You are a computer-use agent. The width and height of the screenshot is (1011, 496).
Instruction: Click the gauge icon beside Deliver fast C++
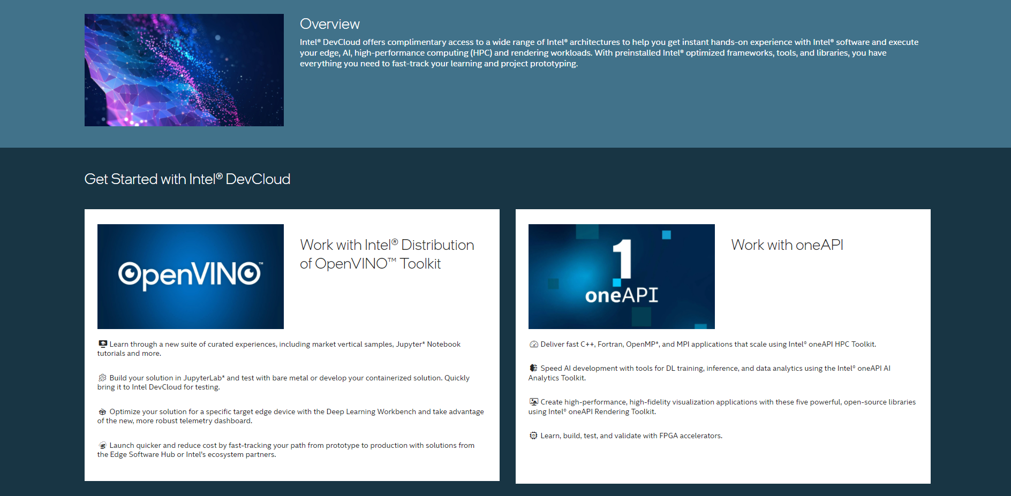(x=534, y=344)
